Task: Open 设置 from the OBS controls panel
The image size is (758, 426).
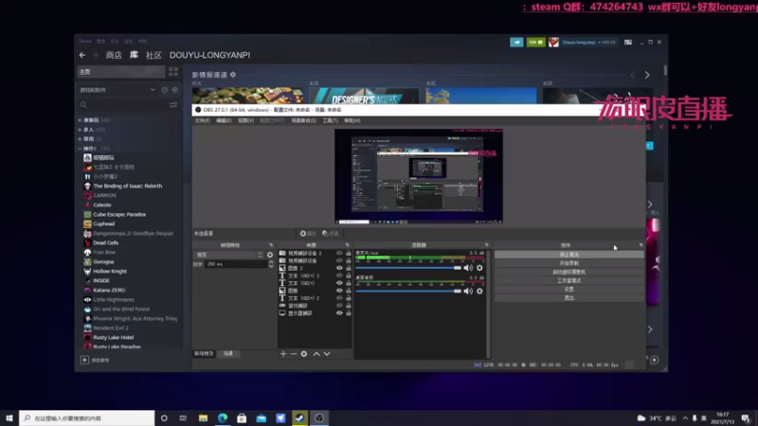Action: coord(569,290)
